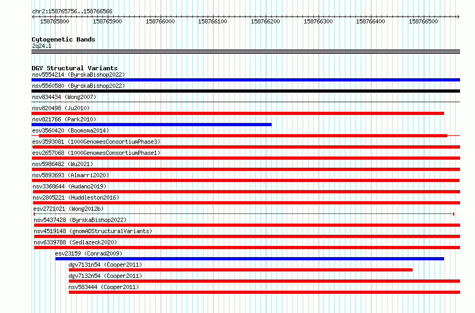The height and width of the screenshot is (313, 475).
Task: Click the nsv3368644 (Audano2019) label
Action: [69, 186]
